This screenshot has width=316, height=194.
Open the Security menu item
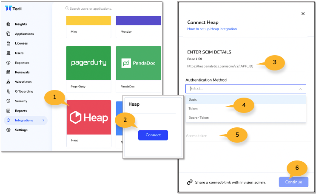click(21, 101)
